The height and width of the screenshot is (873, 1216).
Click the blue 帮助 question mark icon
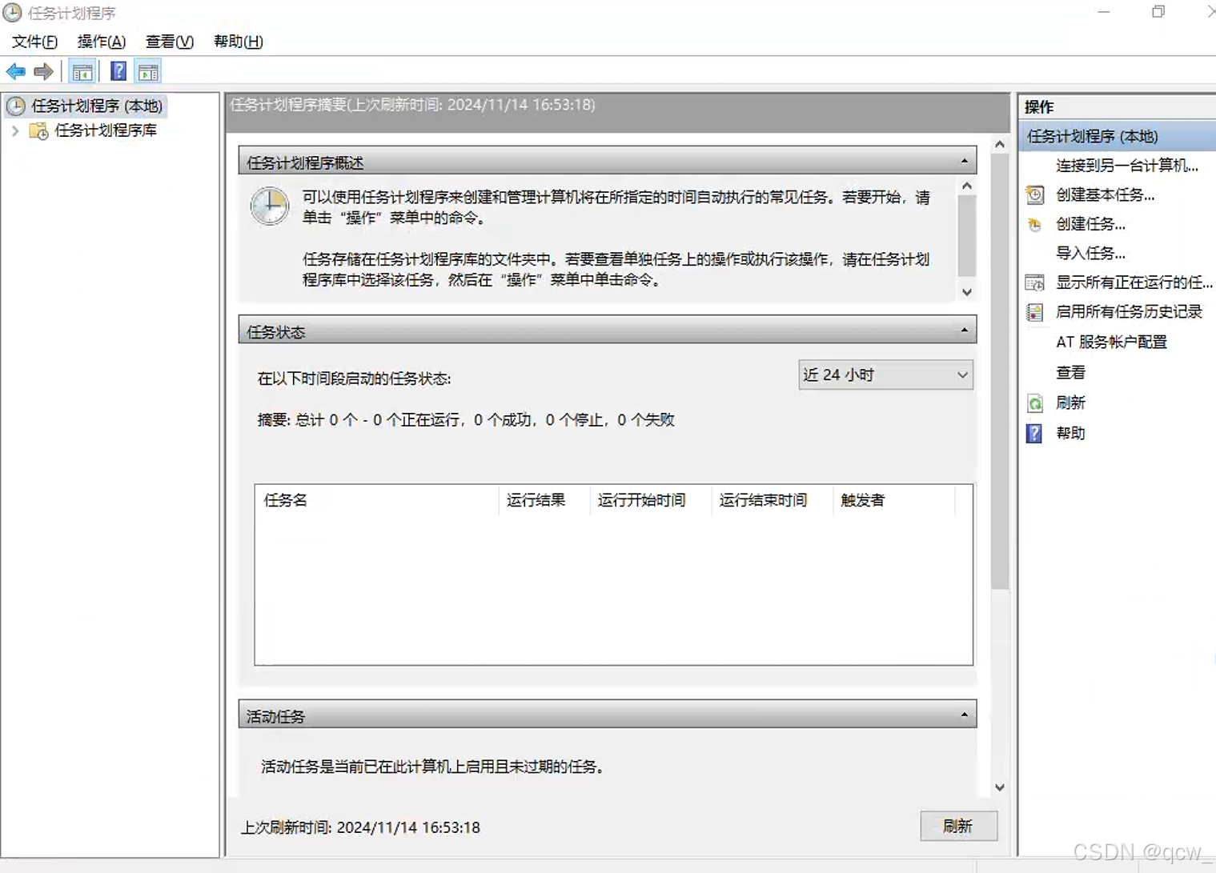point(1035,433)
